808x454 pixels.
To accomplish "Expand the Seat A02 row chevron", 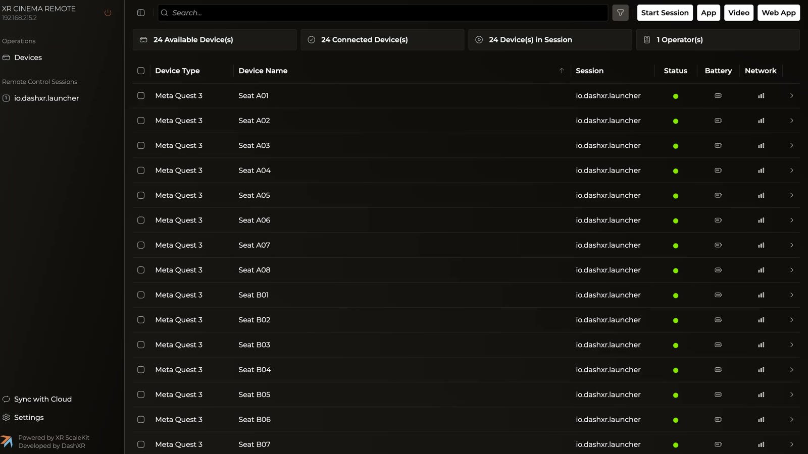I will [791, 121].
